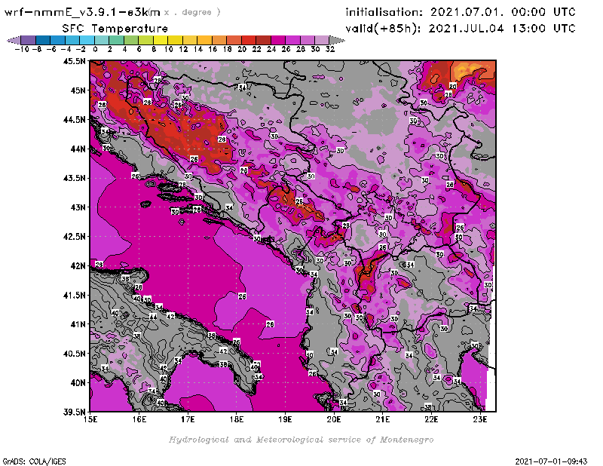Image resolution: width=603 pixels, height=466 pixels.
Task: Click the 40.5N latitude axis label
Action: (x=74, y=354)
